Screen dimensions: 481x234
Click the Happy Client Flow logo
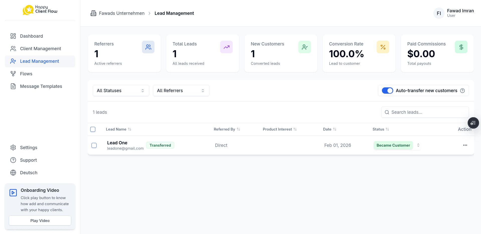point(40,10)
